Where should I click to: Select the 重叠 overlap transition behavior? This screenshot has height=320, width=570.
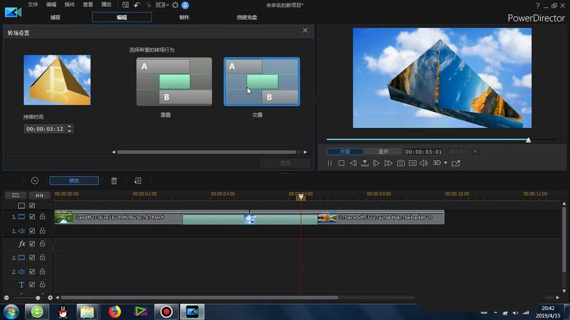pyautogui.click(x=174, y=82)
